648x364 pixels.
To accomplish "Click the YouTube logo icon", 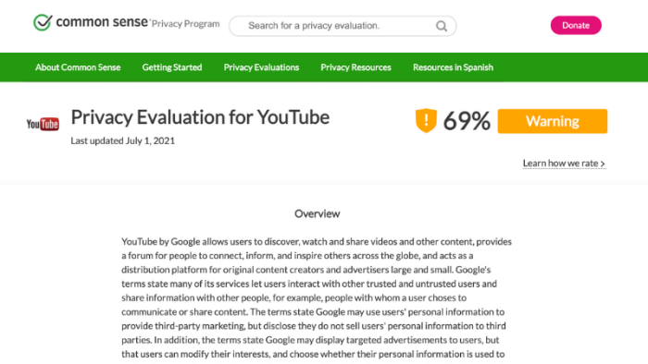I will pyautogui.click(x=43, y=124).
